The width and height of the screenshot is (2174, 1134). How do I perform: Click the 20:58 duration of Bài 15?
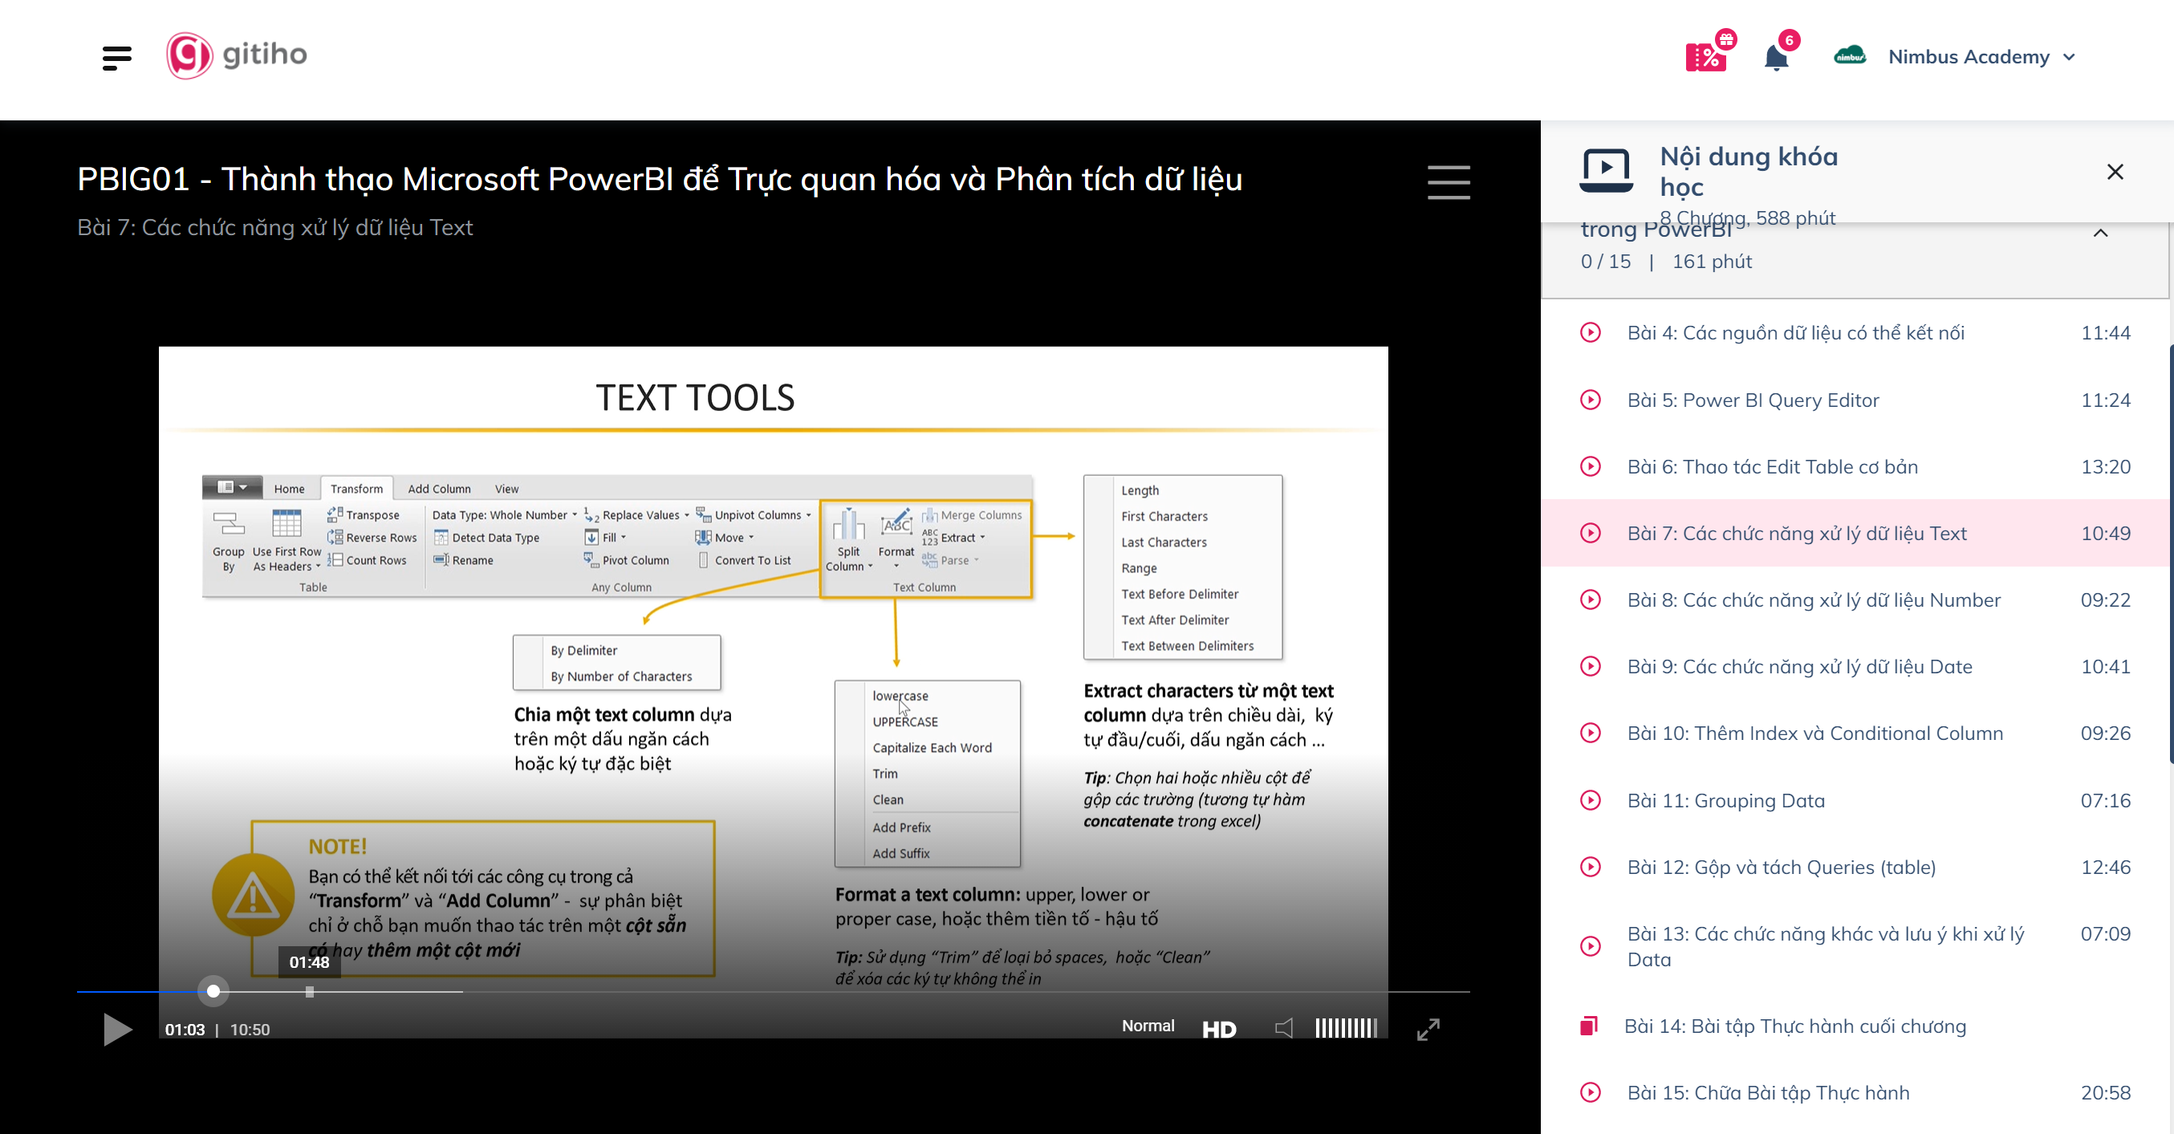[2105, 1092]
